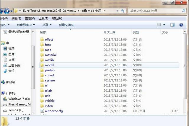Click the refresh icon beside address bar
The height and width of the screenshot is (126, 189).
123,11
